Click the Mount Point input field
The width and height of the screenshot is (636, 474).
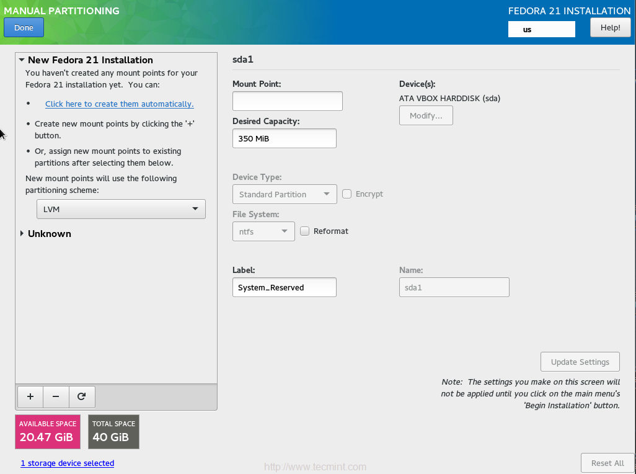coord(287,101)
